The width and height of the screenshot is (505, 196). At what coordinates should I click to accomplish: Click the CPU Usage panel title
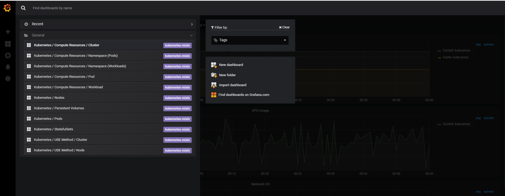coord(260,111)
